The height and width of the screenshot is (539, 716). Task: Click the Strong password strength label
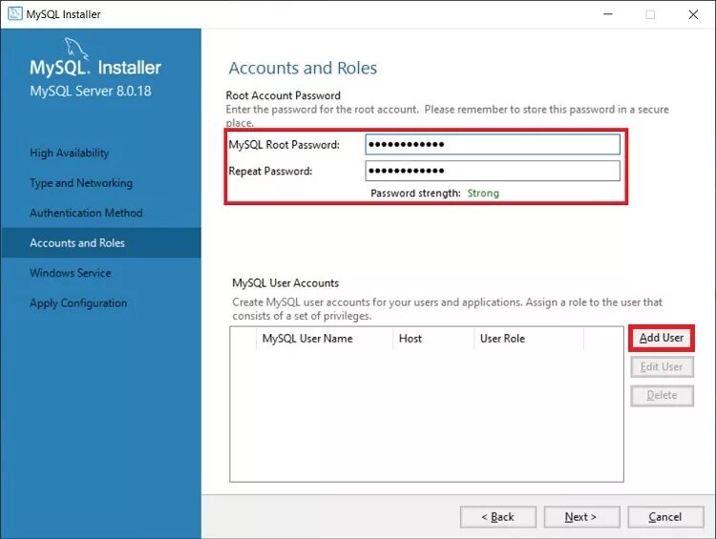point(483,193)
